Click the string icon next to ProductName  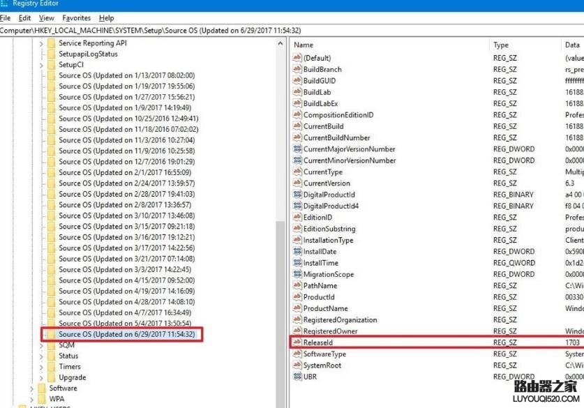296,308
